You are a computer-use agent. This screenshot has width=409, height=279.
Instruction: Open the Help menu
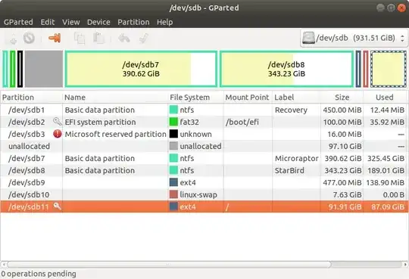pos(164,22)
